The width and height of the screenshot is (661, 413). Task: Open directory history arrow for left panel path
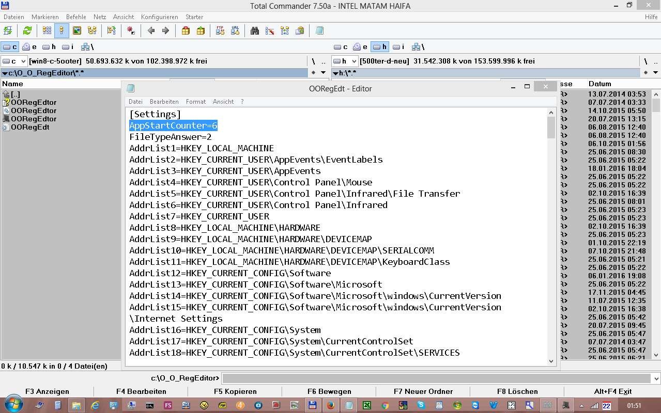point(324,73)
